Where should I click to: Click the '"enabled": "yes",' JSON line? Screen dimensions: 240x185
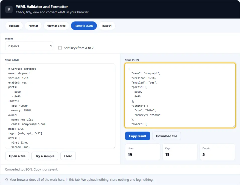coord(144,83)
